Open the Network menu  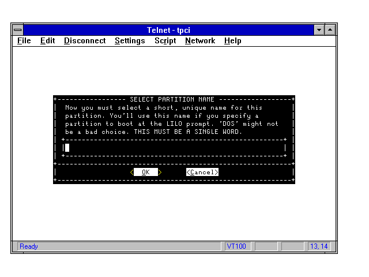199,41
